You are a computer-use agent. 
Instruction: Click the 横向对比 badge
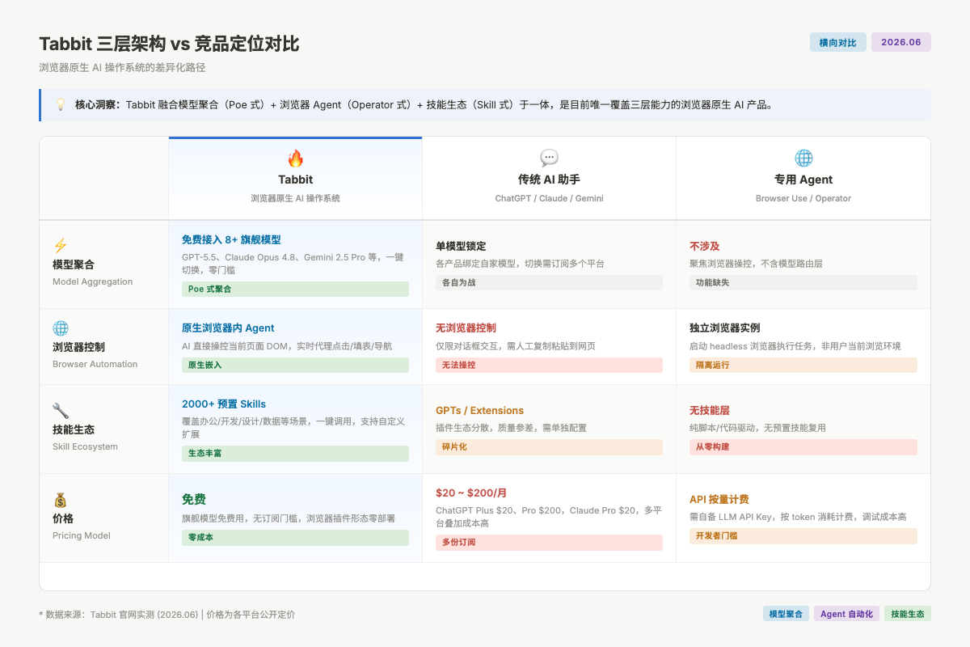838,42
